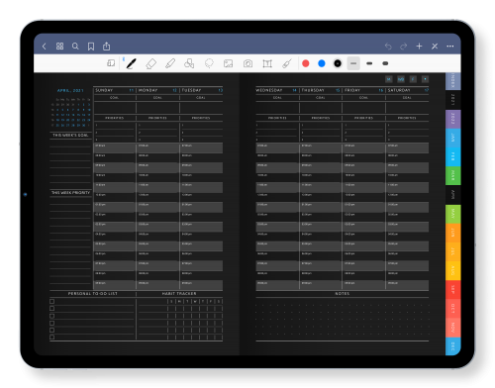Open the page thumbnails grid view
Image resolution: width=495 pixels, height=388 pixels.
point(59,47)
